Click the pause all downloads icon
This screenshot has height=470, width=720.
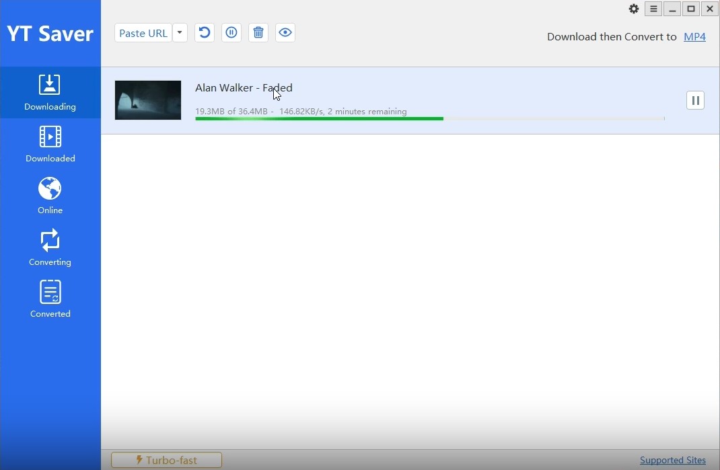231,32
